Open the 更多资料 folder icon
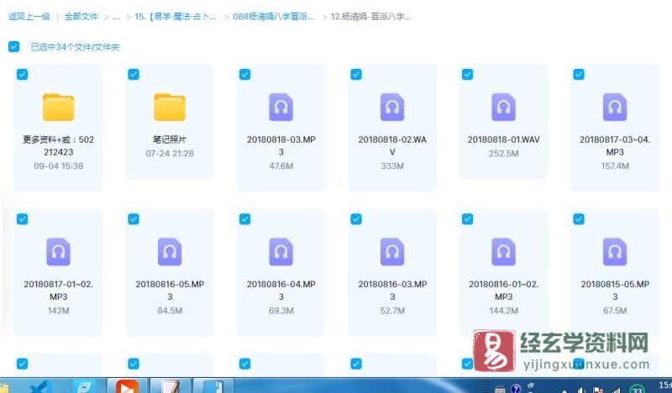Screen dimensions: 672x393 [x=58, y=107]
